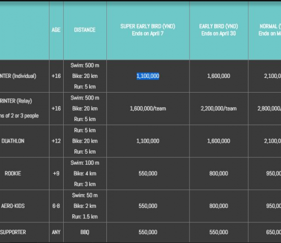Click the DISTANCE column header
Viewport: 281px width, 243px height.
coord(85,30)
